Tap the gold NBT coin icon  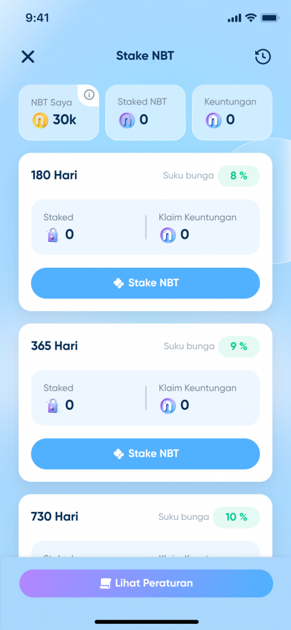pos(40,120)
